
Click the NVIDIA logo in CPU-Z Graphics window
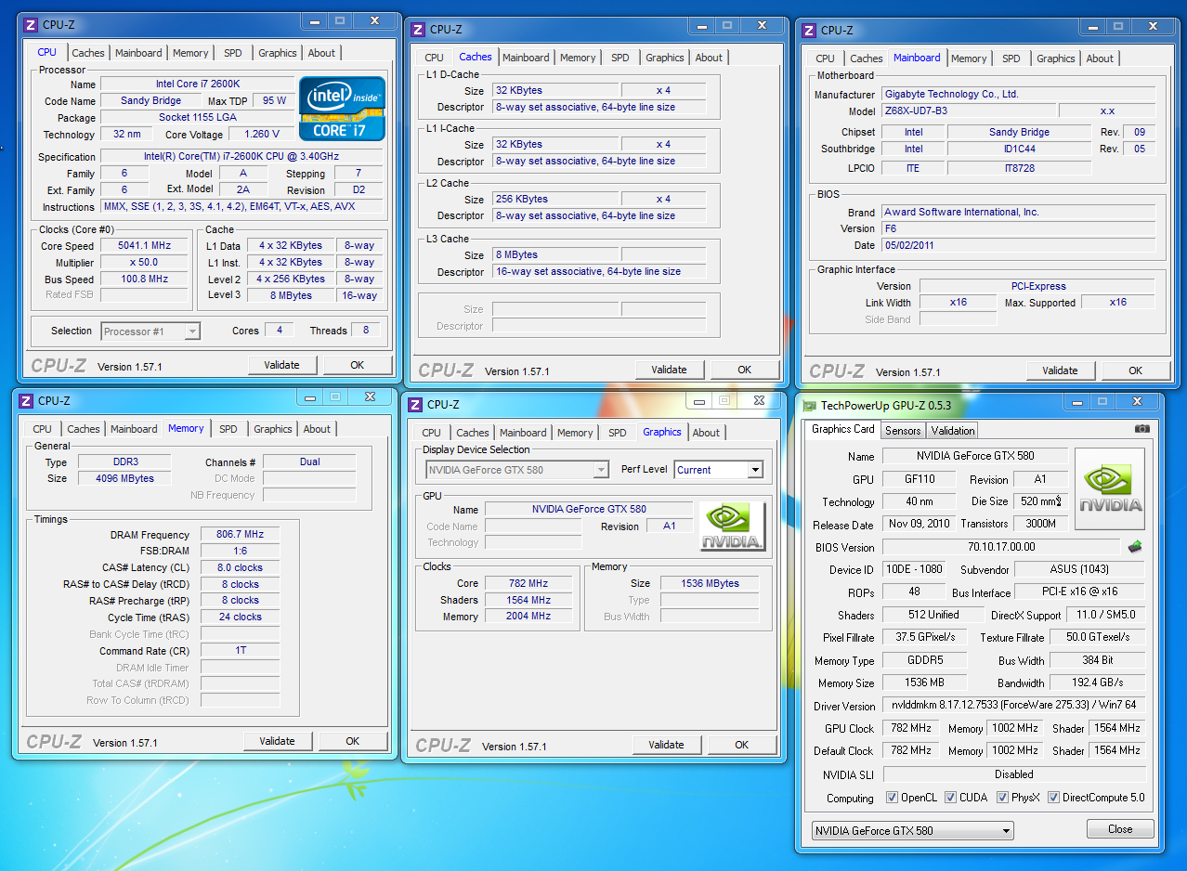[x=733, y=526]
